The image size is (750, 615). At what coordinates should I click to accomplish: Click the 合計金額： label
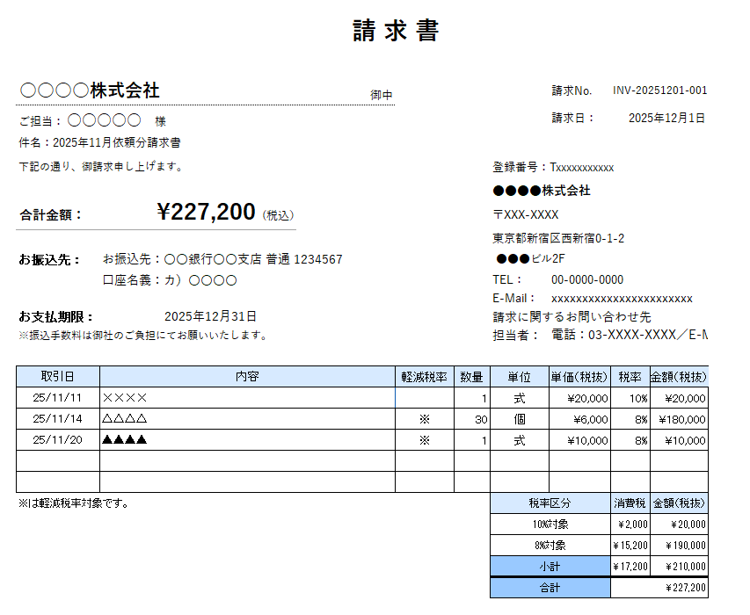point(51,215)
